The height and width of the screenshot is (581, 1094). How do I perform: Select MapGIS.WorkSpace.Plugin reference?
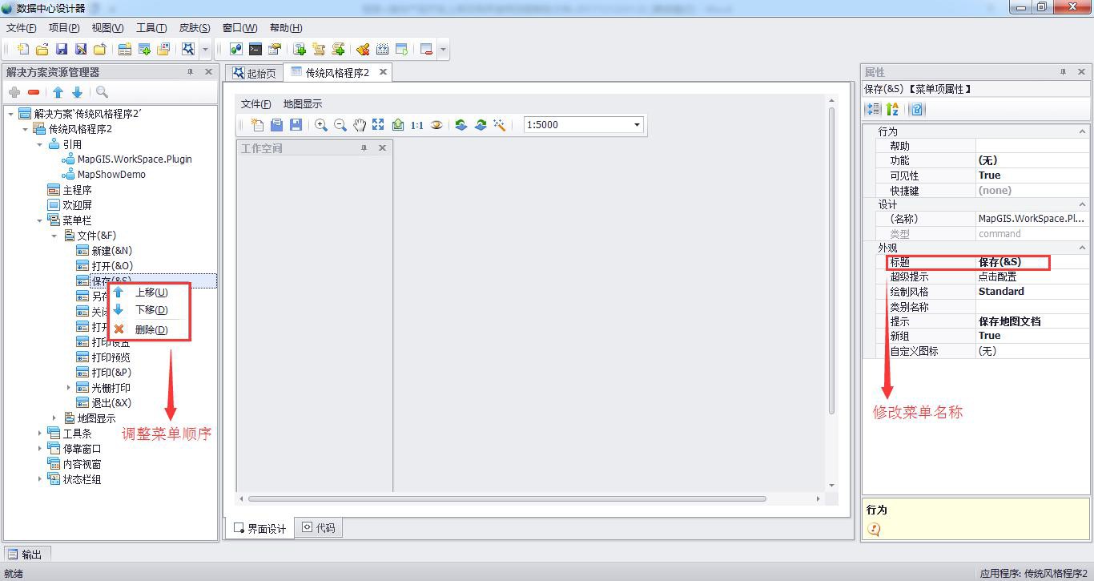point(135,159)
